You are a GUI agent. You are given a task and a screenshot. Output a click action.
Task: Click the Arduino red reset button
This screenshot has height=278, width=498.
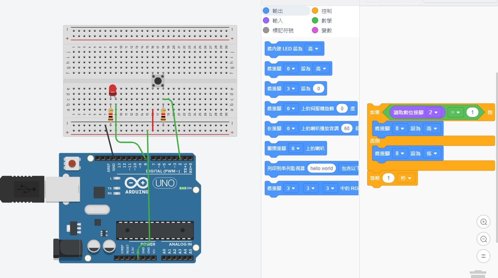tap(72, 163)
